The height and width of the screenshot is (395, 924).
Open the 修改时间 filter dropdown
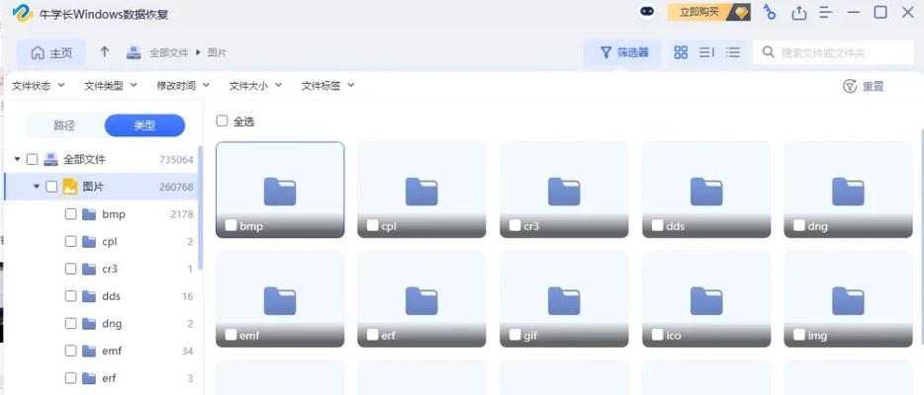183,86
